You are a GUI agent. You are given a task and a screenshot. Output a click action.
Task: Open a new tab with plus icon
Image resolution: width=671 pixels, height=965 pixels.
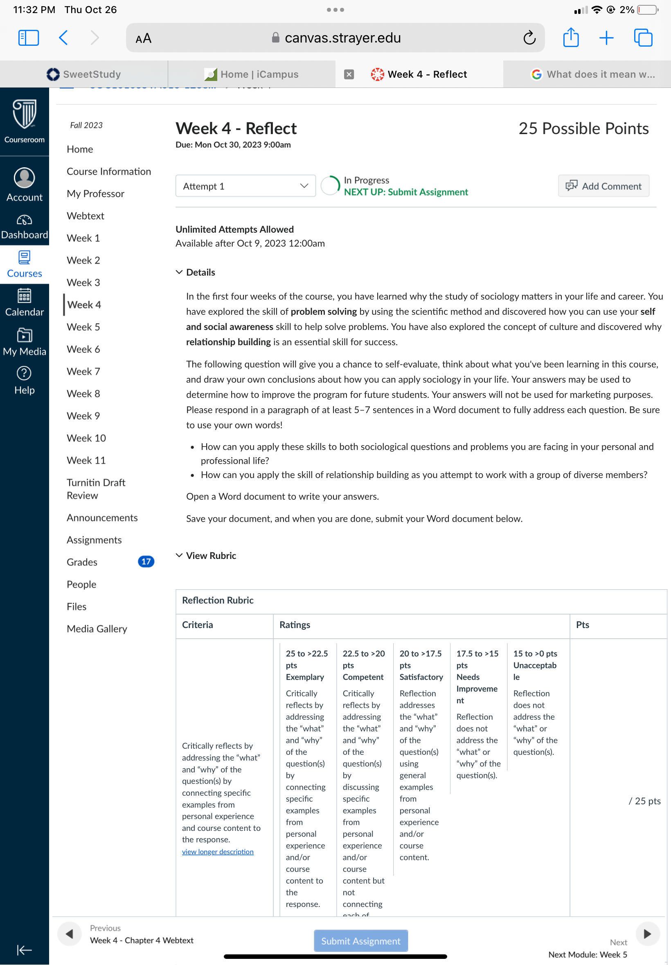tap(606, 38)
